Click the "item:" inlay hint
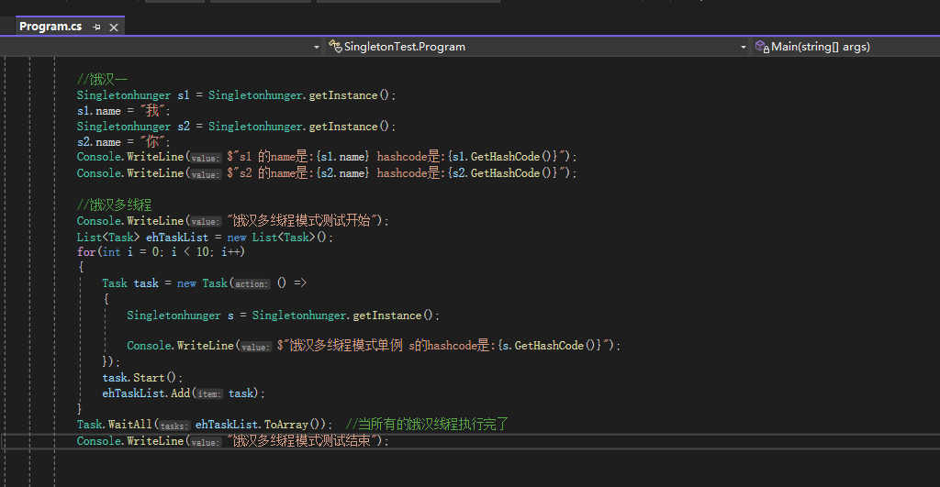940x487 pixels. (208, 393)
